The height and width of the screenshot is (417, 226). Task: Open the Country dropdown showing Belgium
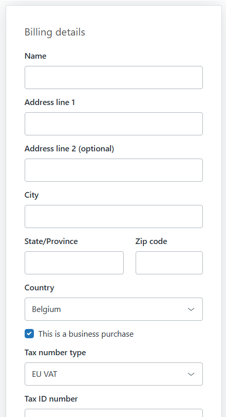coord(114,309)
